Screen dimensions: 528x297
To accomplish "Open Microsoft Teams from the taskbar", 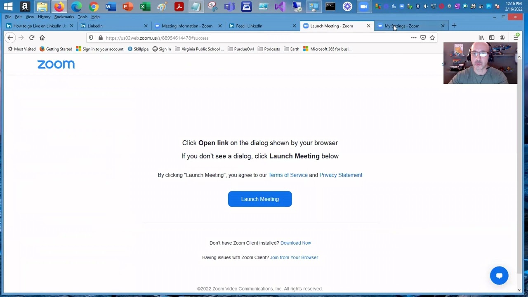I will pyautogui.click(x=229, y=7).
